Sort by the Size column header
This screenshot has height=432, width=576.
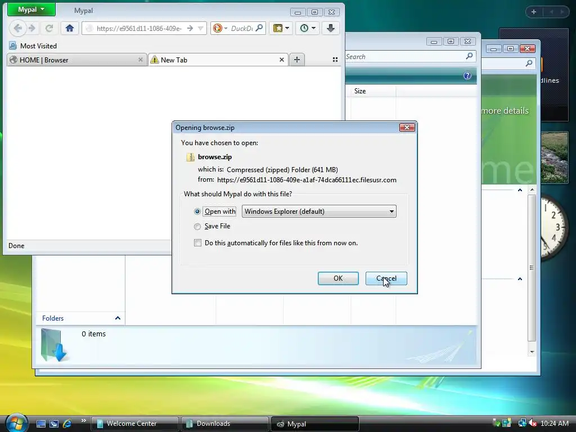pos(373,91)
